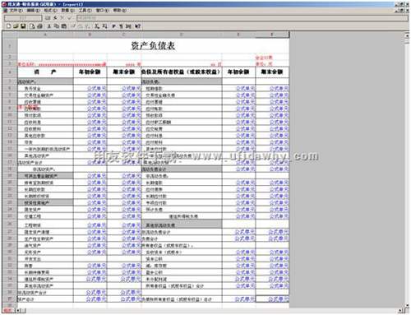The image size is (411, 315).
Task: Click the vertical scrollbar up arrow
Action: point(407,35)
